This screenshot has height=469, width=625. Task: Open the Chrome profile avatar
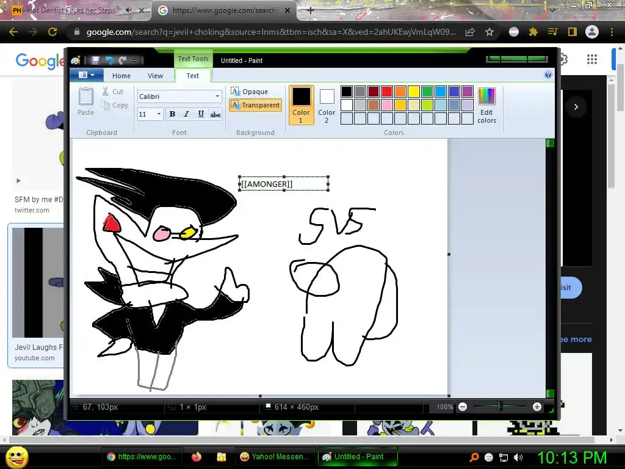tap(592, 32)
